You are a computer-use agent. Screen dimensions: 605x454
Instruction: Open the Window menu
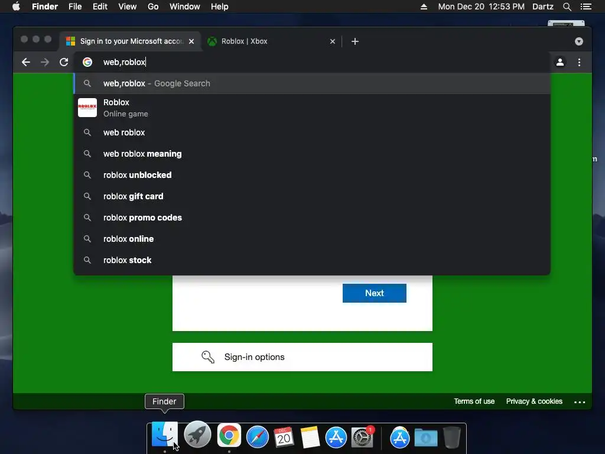coord(185,7)
